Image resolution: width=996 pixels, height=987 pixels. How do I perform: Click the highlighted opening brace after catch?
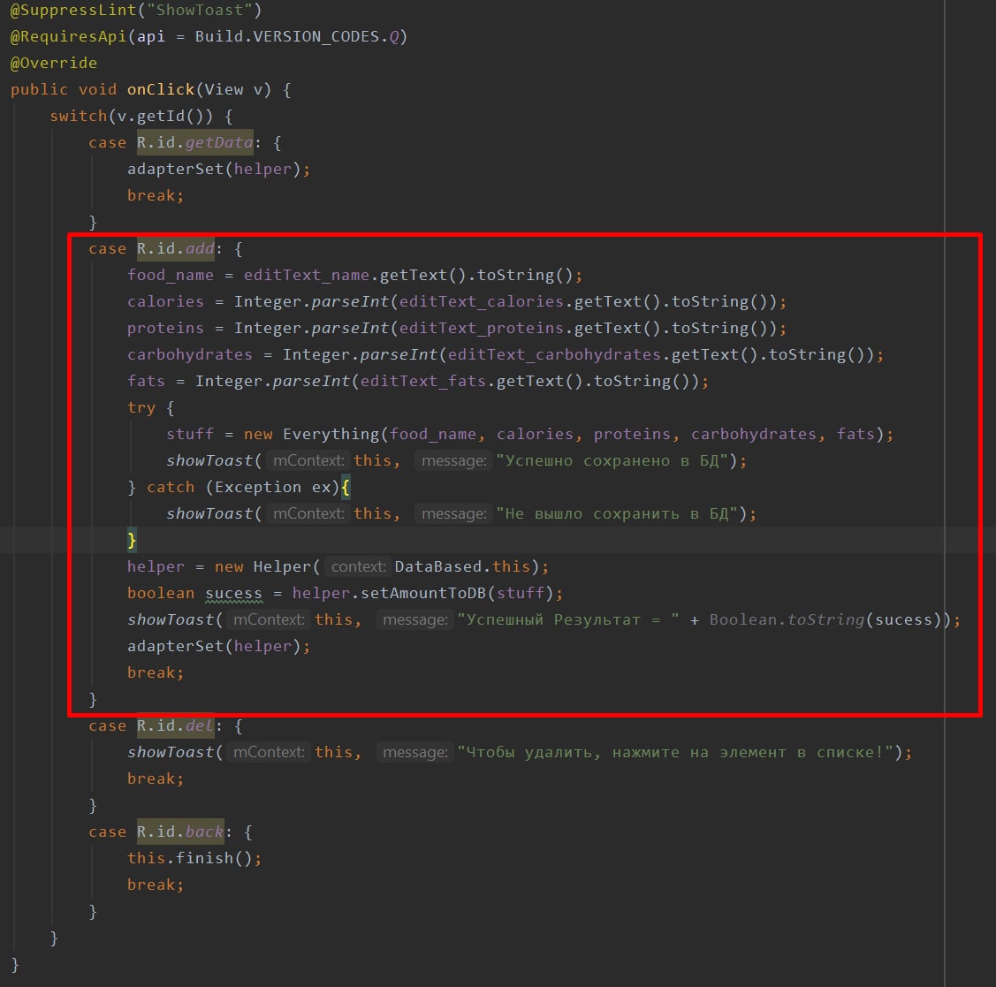(x=346, y=488)
